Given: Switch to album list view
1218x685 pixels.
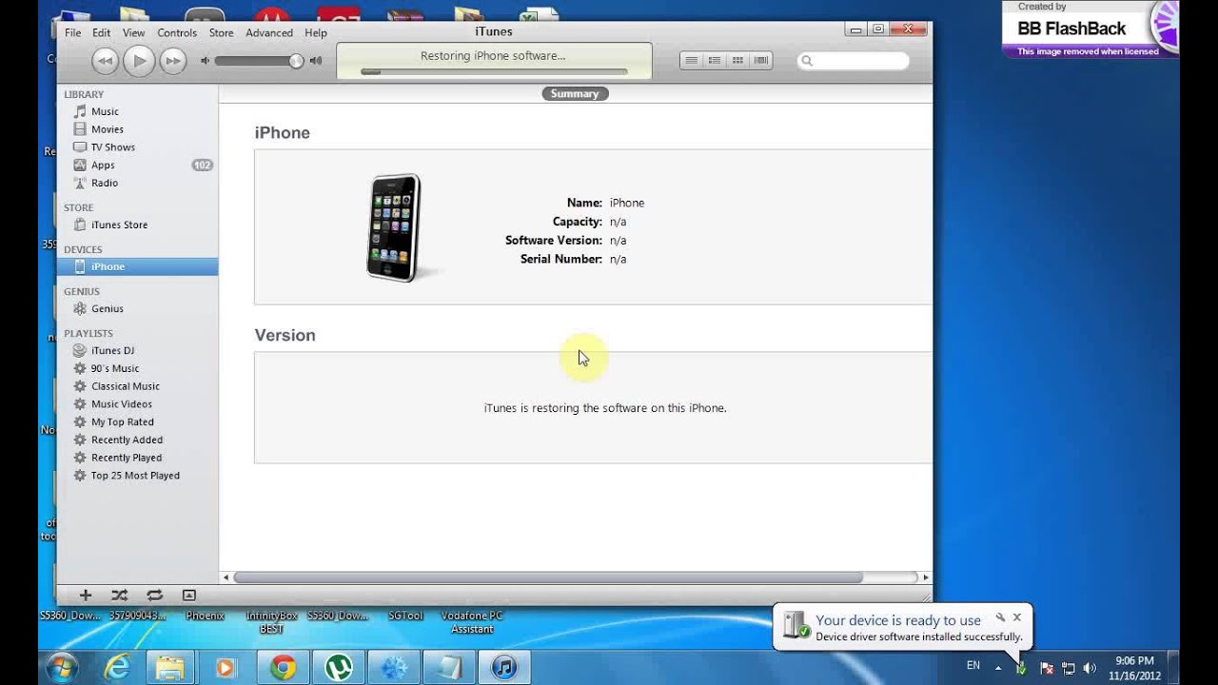Looking at the screenshot, I should pos(715,61).
